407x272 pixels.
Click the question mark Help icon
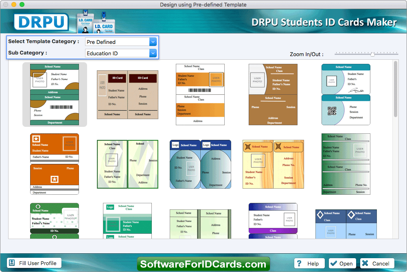299,263
